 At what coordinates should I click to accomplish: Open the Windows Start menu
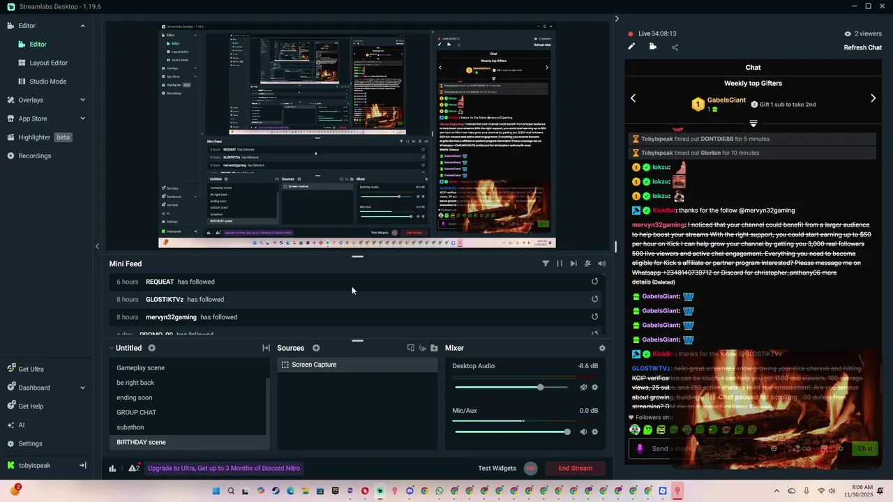pos(216,491)
